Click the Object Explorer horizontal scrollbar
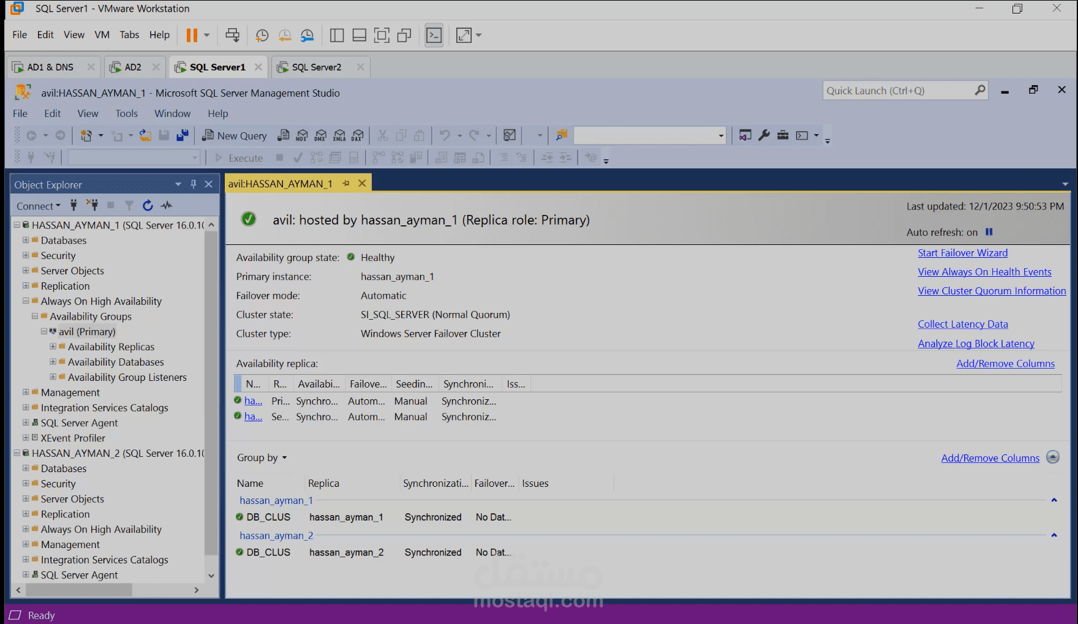This screenshot has width=1078, height=624. click(x=78, y=590)
